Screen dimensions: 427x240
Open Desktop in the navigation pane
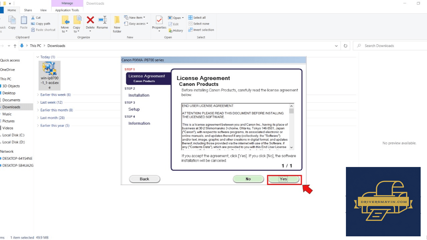point(9,93)
